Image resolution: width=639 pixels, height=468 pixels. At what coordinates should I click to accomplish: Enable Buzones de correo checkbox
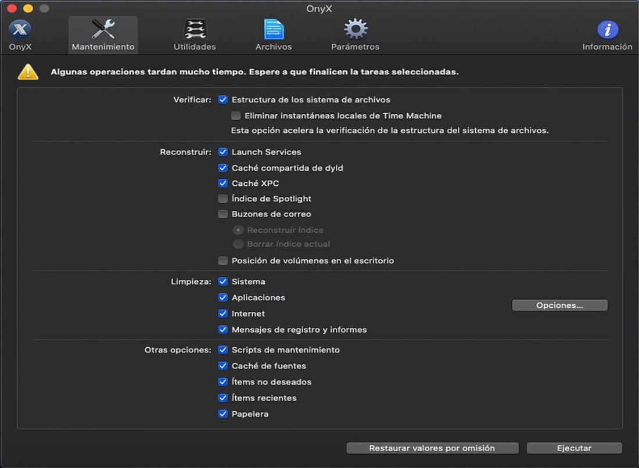point(223,214)
